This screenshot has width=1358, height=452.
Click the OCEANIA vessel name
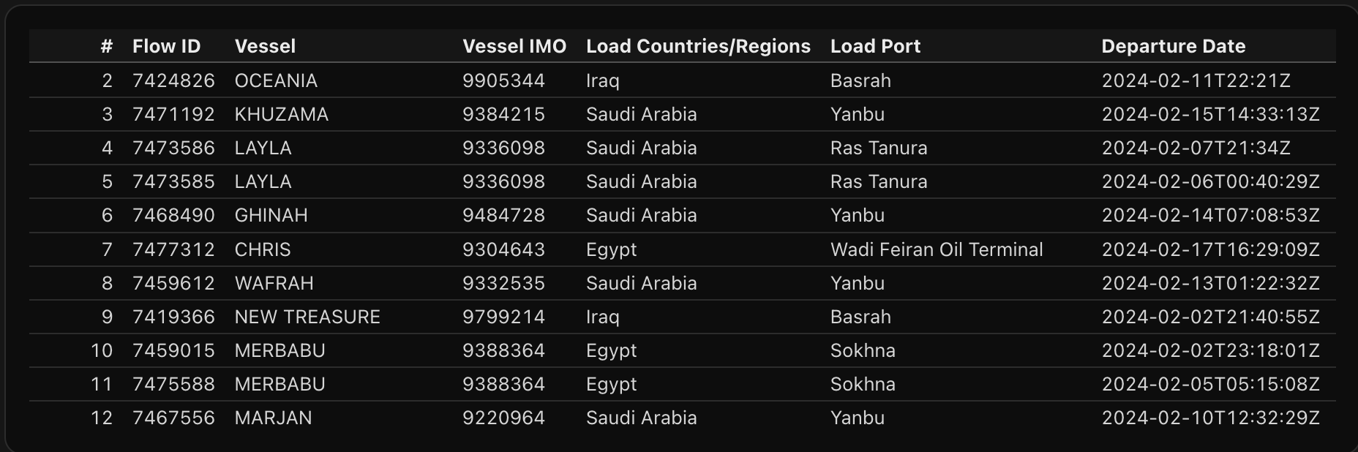pos(276,80)
